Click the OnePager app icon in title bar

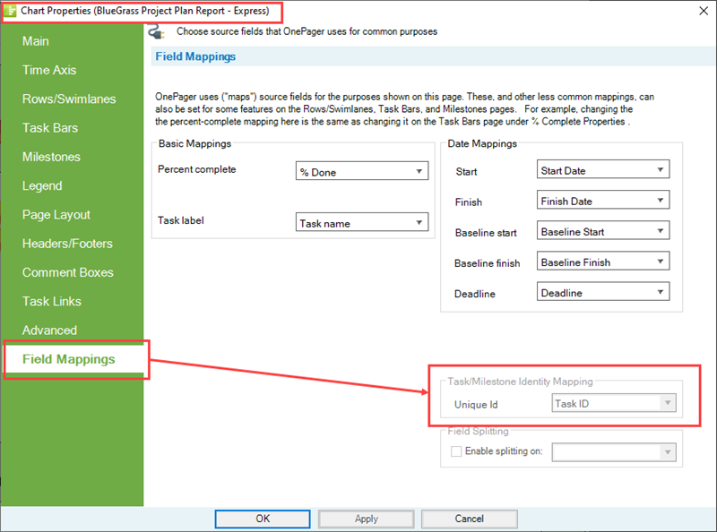(10, 11)
